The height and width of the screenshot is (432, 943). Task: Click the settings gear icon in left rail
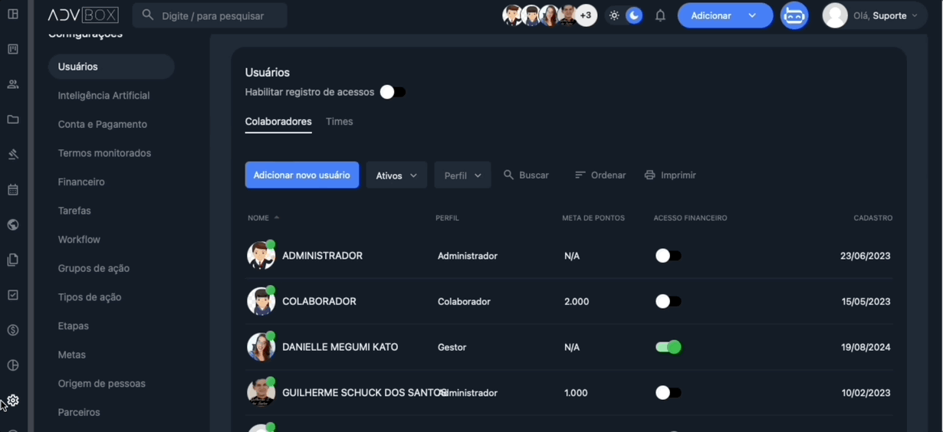pyautogui.click(x=13, y=401)
